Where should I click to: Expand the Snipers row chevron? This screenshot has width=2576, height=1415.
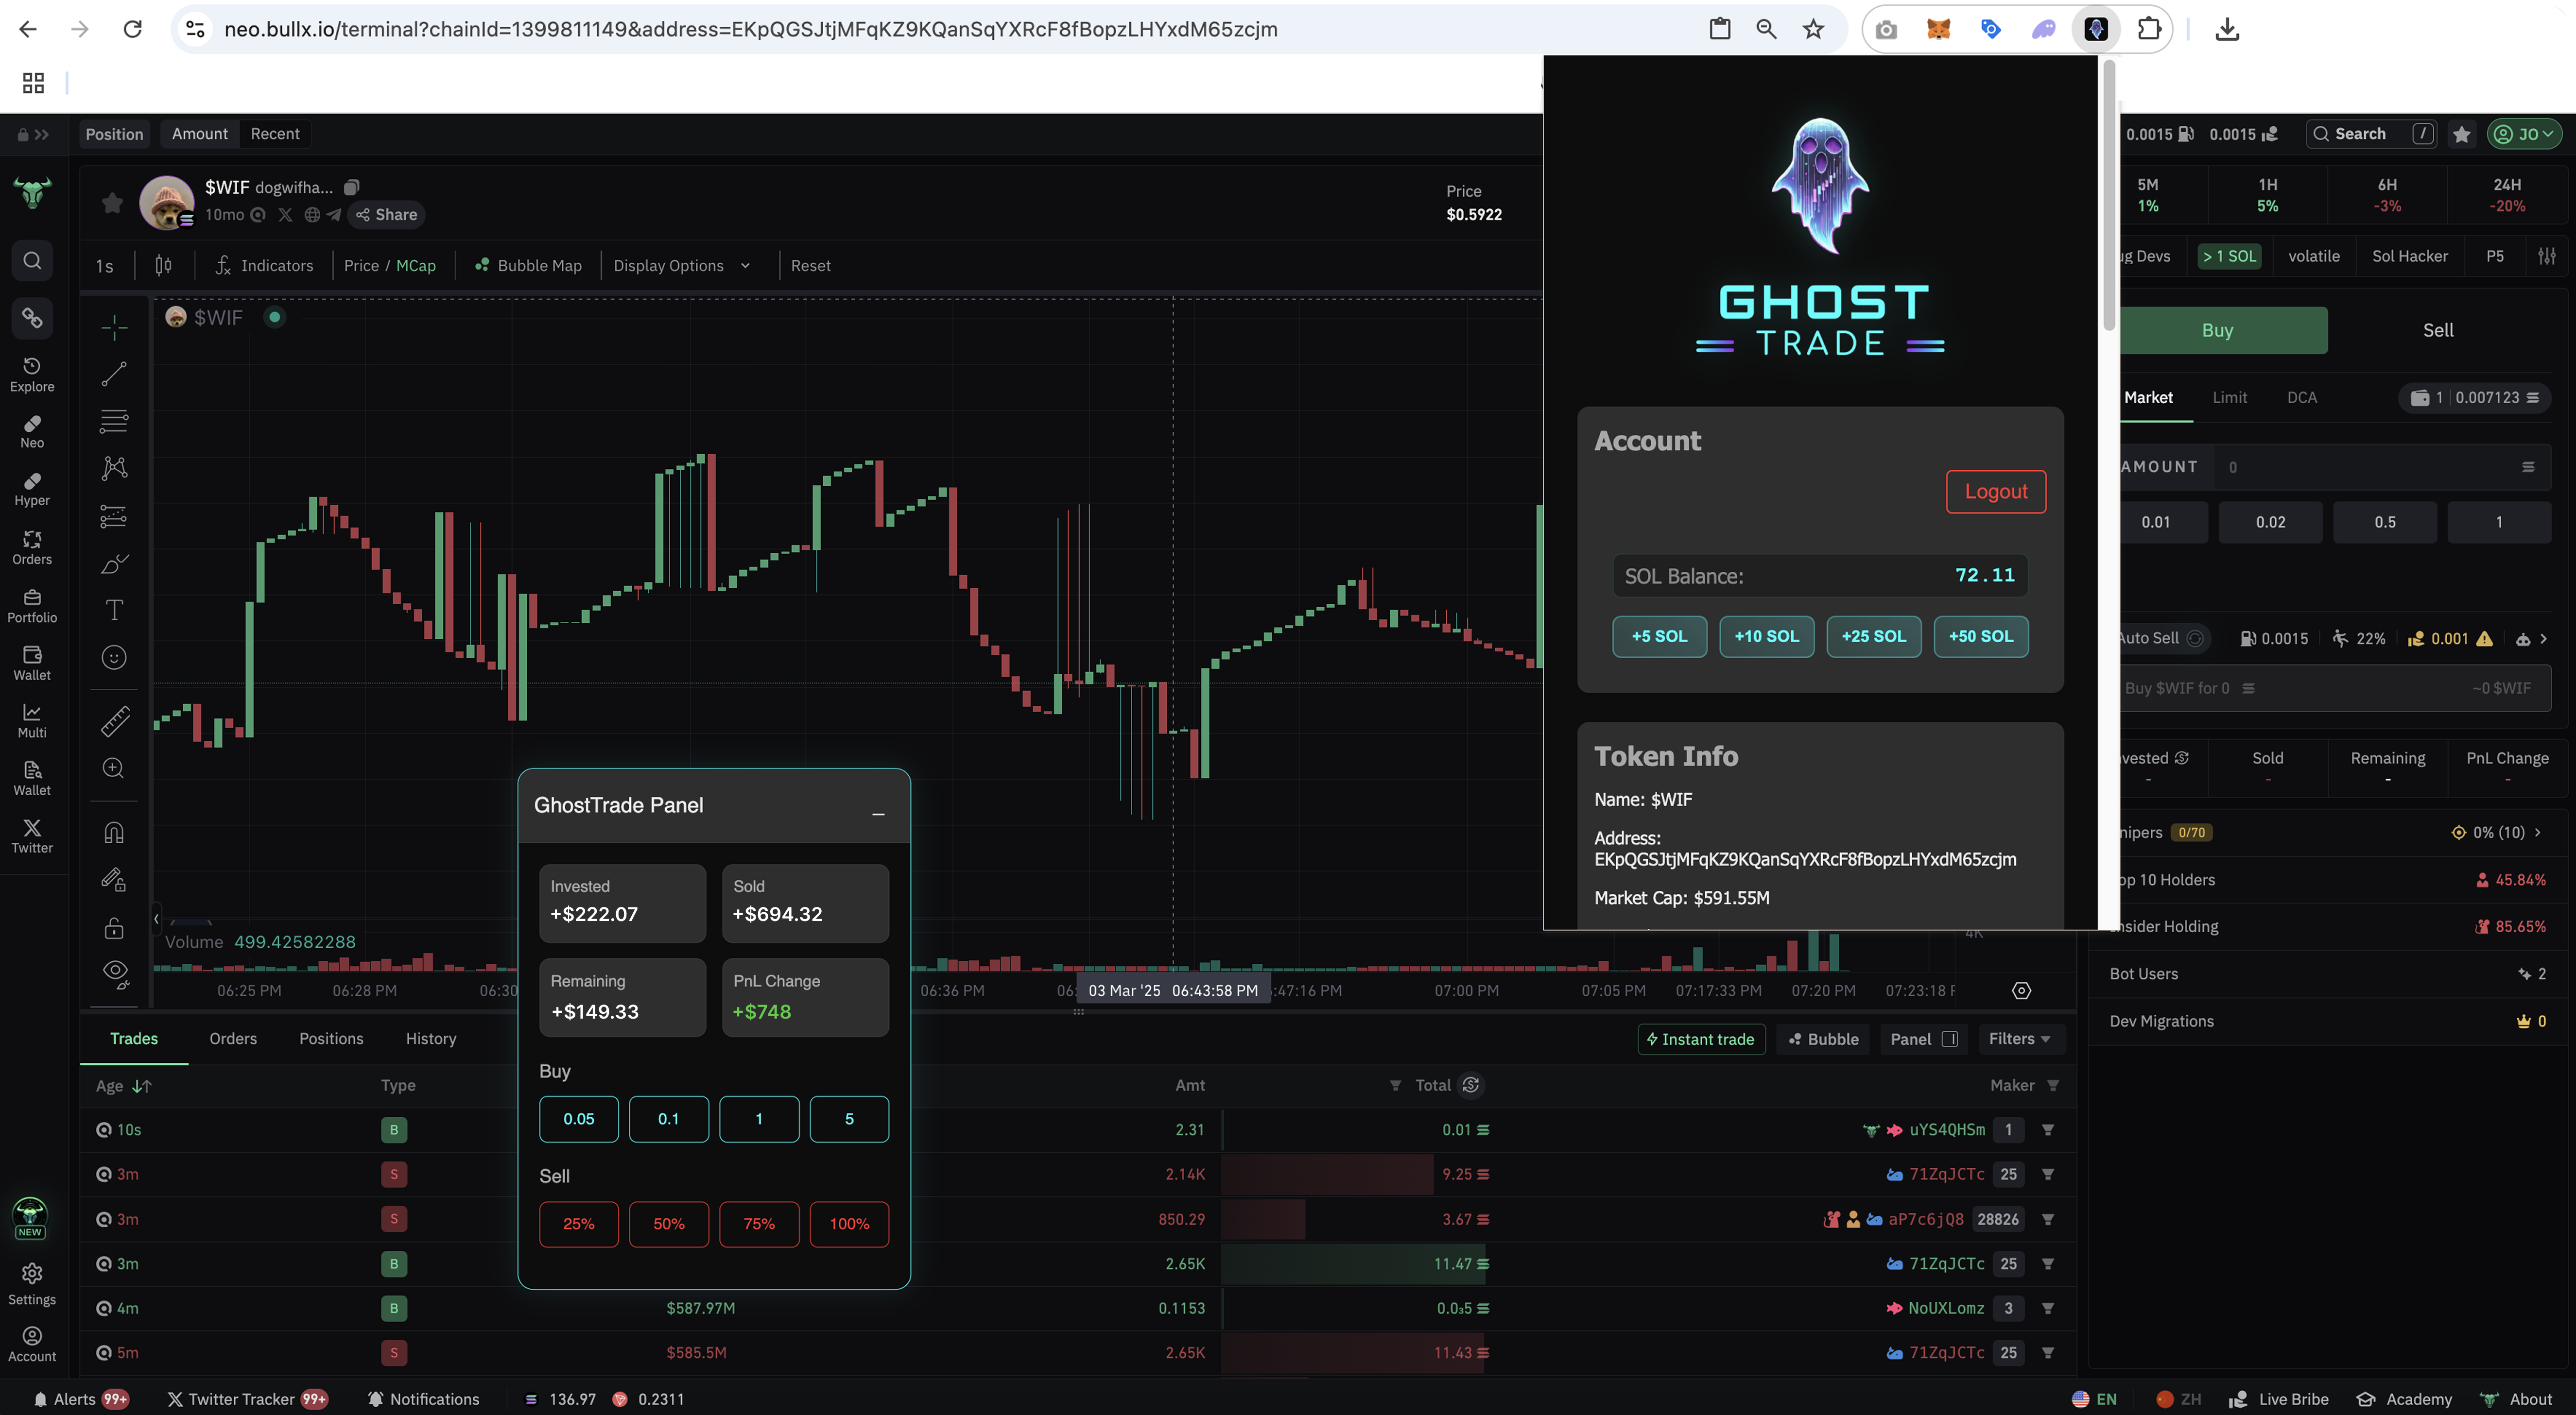pos(2538,832)
